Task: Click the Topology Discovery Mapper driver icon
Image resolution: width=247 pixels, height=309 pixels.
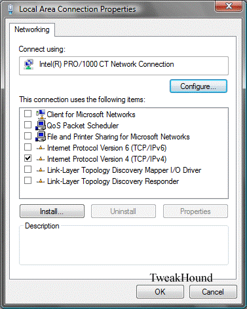Action: (x=41, y=170)
